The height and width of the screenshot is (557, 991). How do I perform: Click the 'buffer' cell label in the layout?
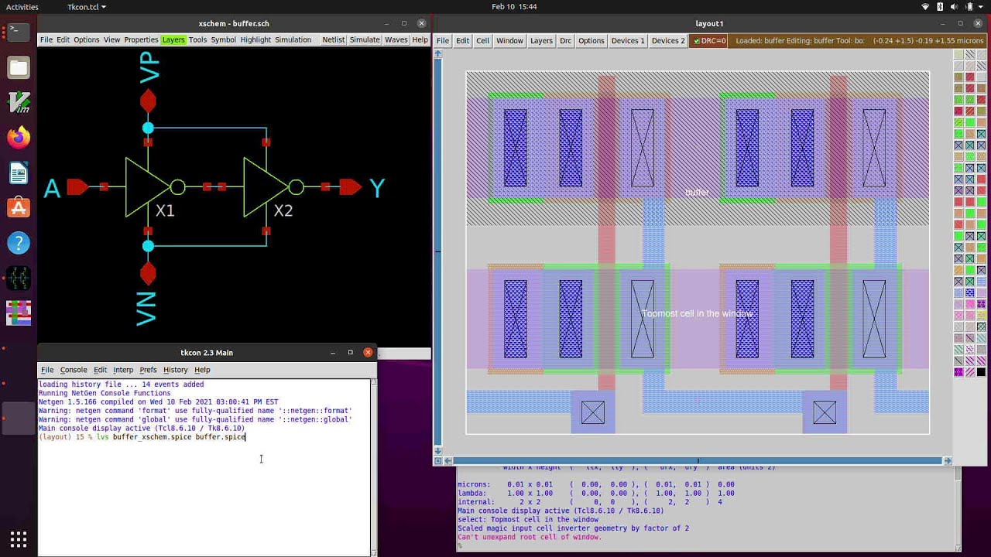coord(697,192)
